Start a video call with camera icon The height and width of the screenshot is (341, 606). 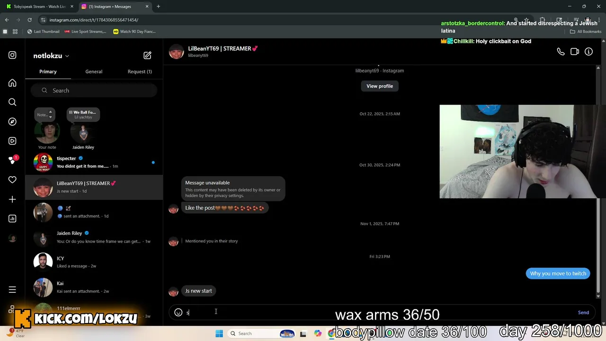click(575, 52)
